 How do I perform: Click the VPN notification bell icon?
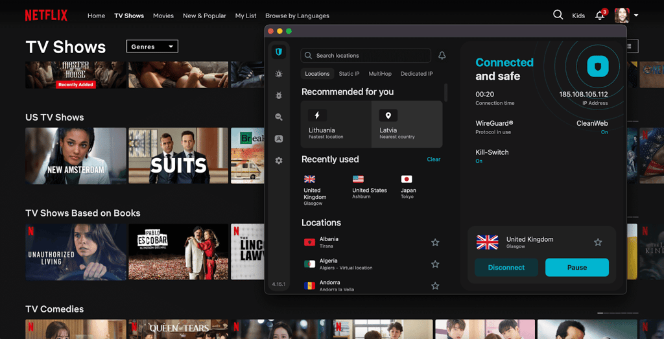tap(442, 56)
